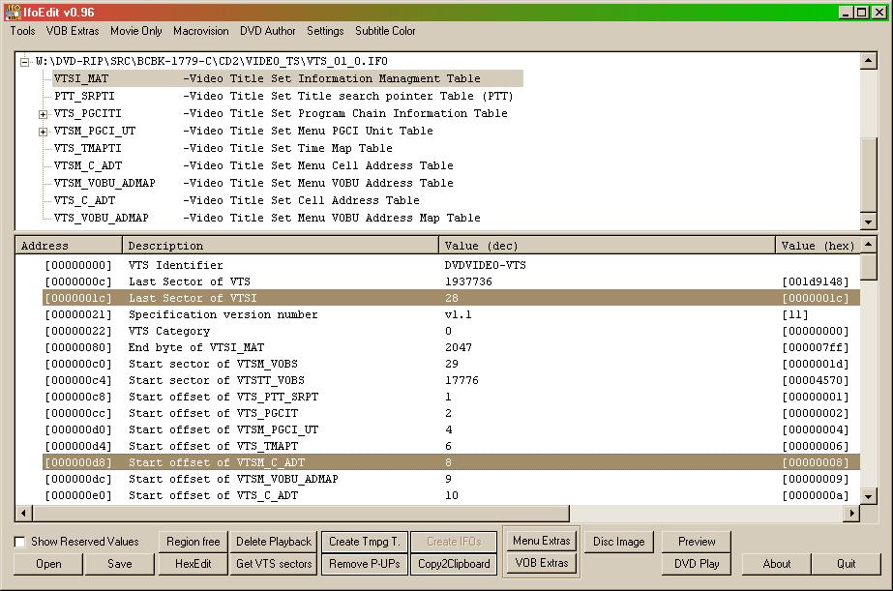Expand the VTS_PGCITI tree node
Screen dimensions: 893x591
click(x=43, y=114)
